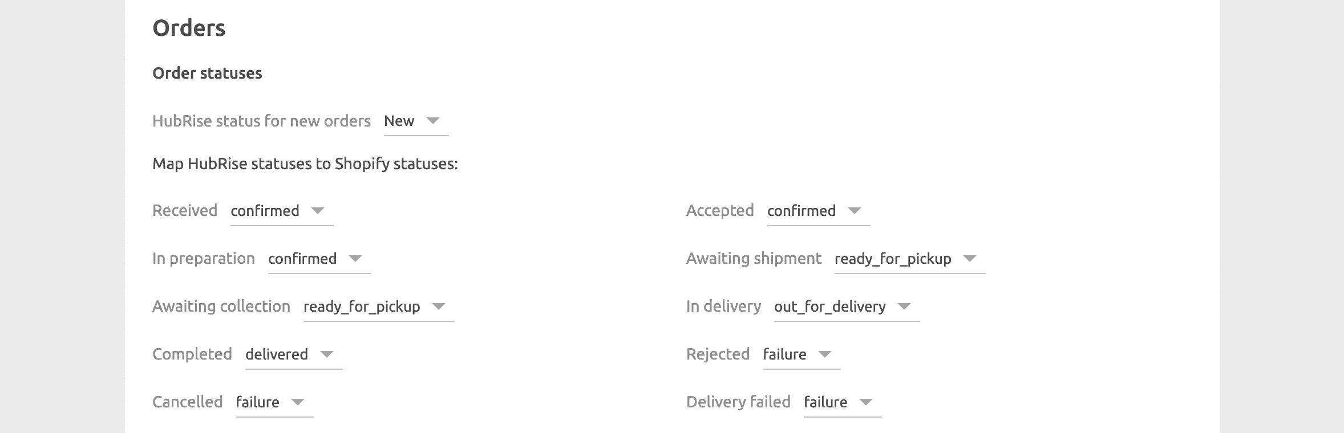Click the Orders heading
The image size is (1344, 433).
(189, 27)
